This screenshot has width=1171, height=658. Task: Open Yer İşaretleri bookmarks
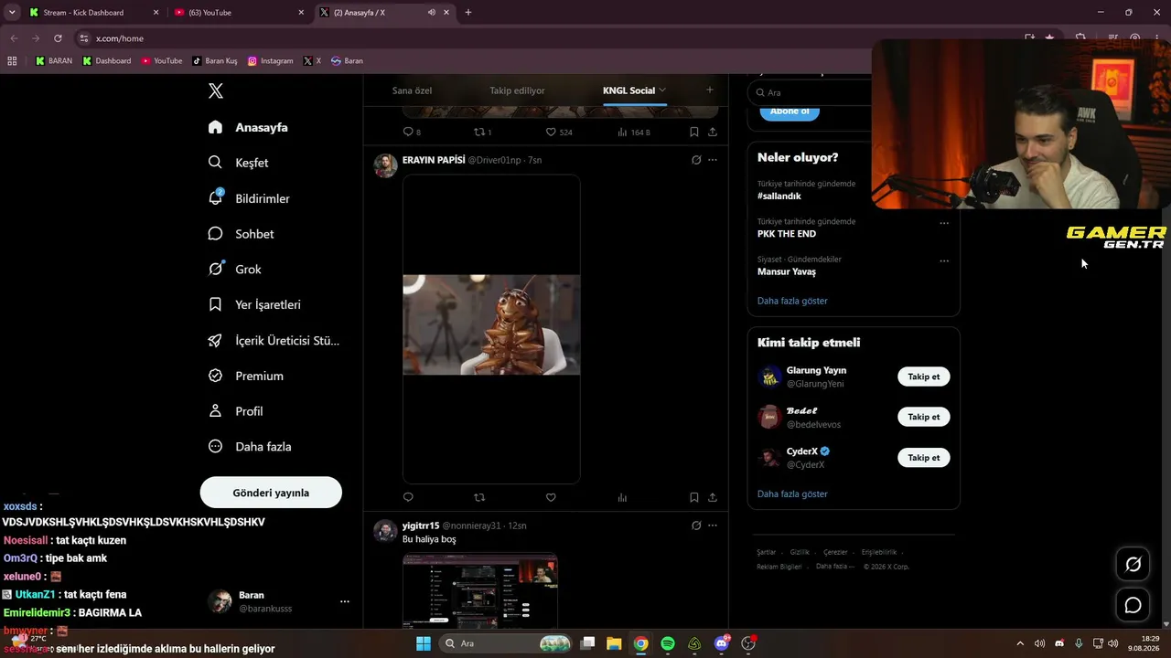click(254, 304)
